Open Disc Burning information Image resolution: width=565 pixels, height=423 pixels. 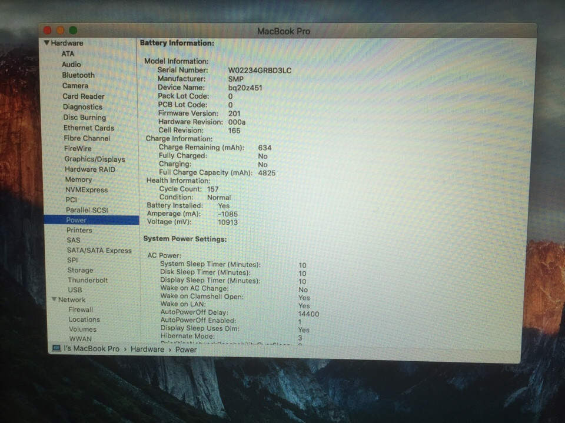coord(85,117)
